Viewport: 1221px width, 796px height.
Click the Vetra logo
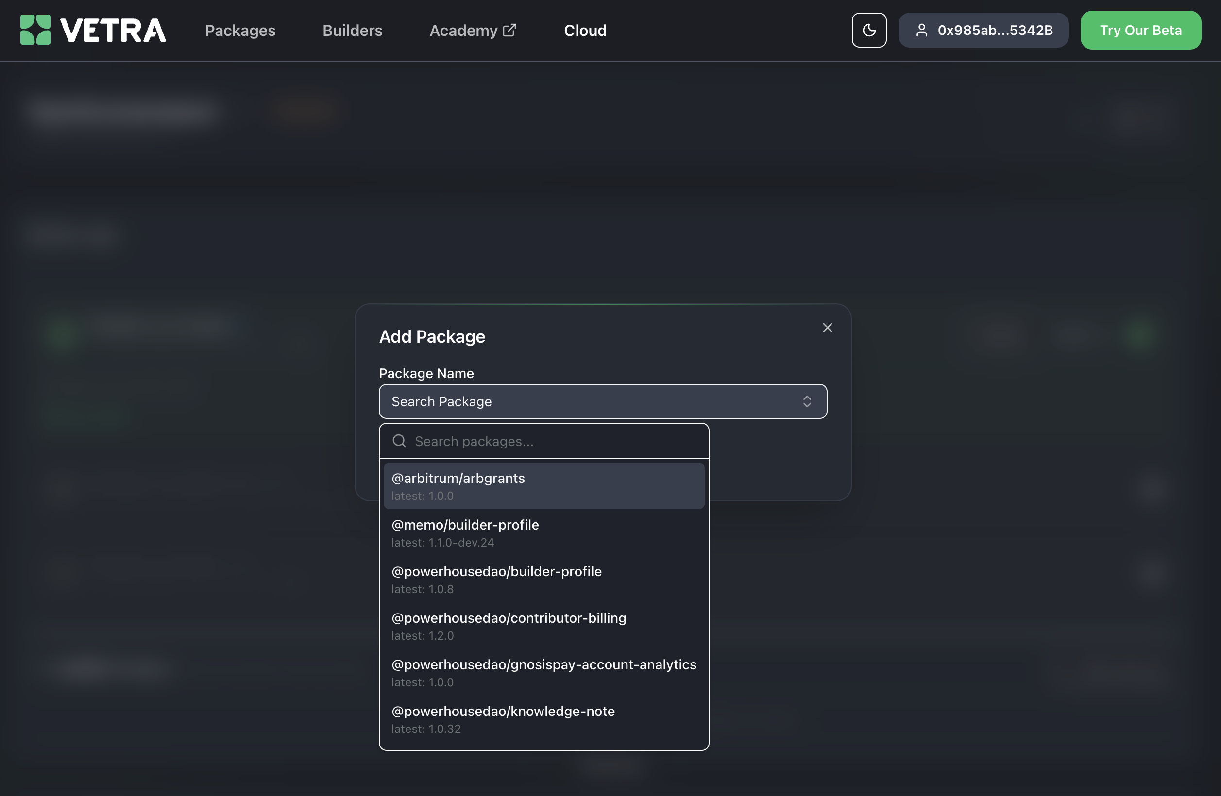[x=93, y=30]
